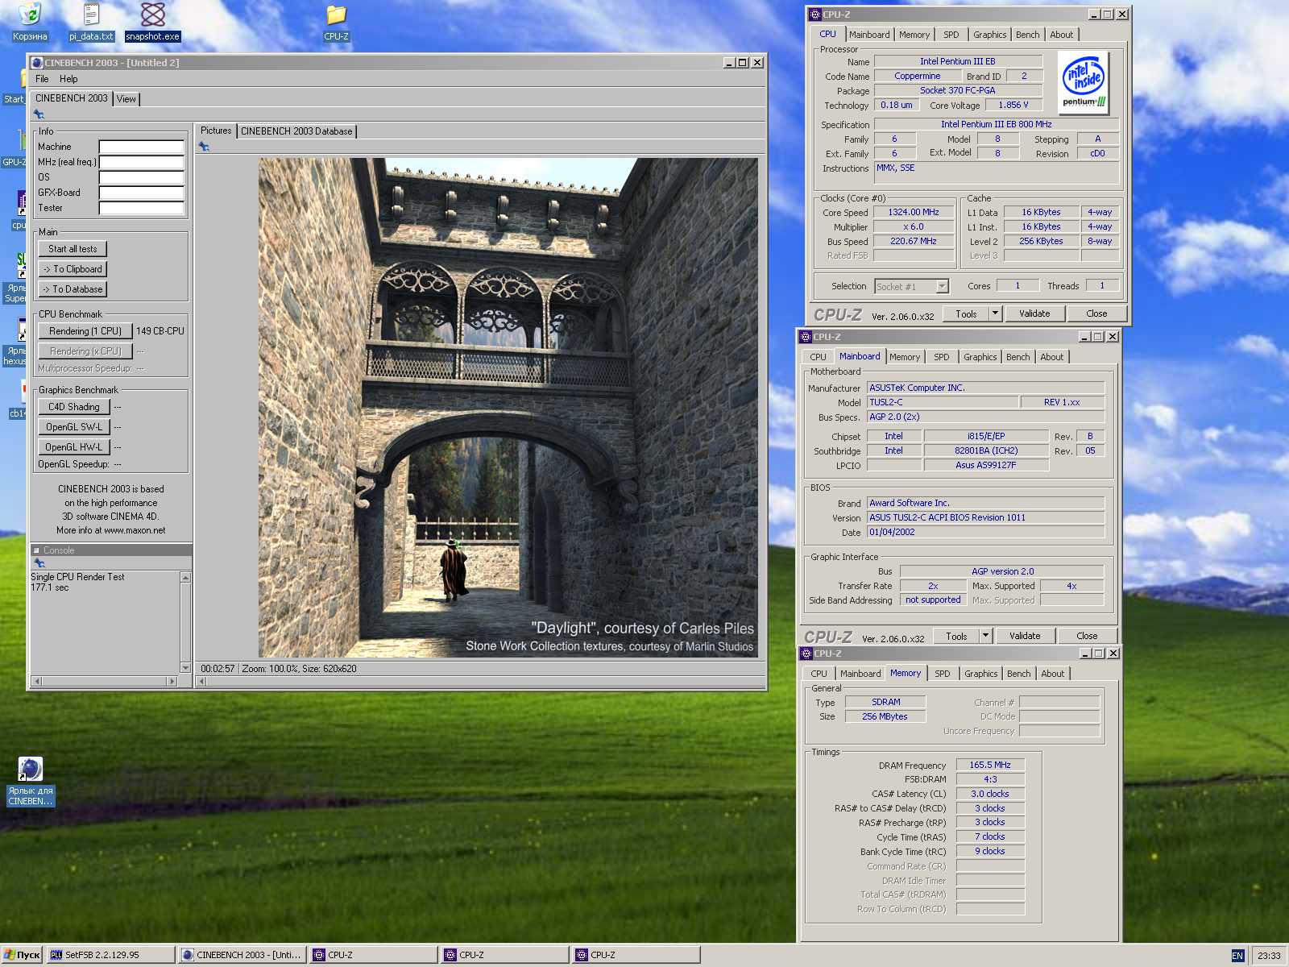Viewport: 1289px width, 967px height.
Task: Click the picture panel horizontal scroll left arrow
Action: click(x=202, y=682)
